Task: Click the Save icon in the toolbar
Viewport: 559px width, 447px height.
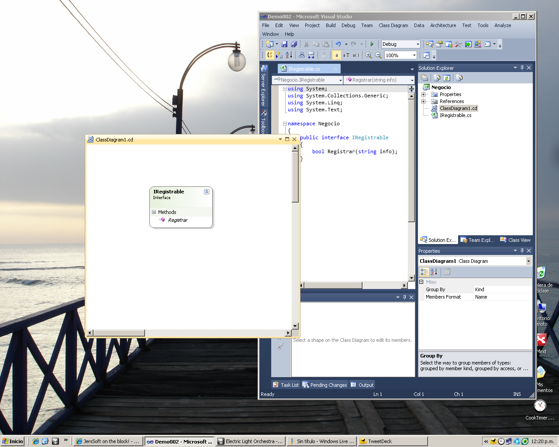Action: [x=284, y=44]
